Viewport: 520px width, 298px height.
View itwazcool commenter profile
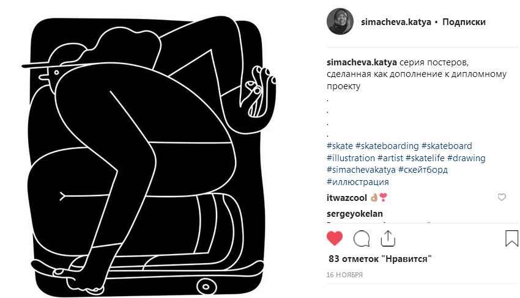pyautogui.click(x=346, y=198)
